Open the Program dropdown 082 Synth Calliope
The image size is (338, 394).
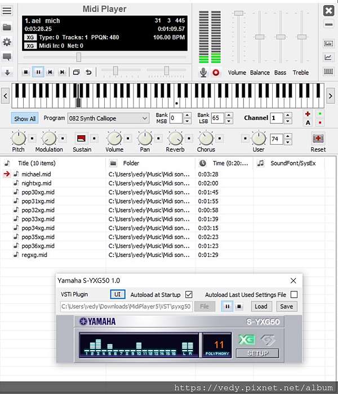(x=108, y=118)
